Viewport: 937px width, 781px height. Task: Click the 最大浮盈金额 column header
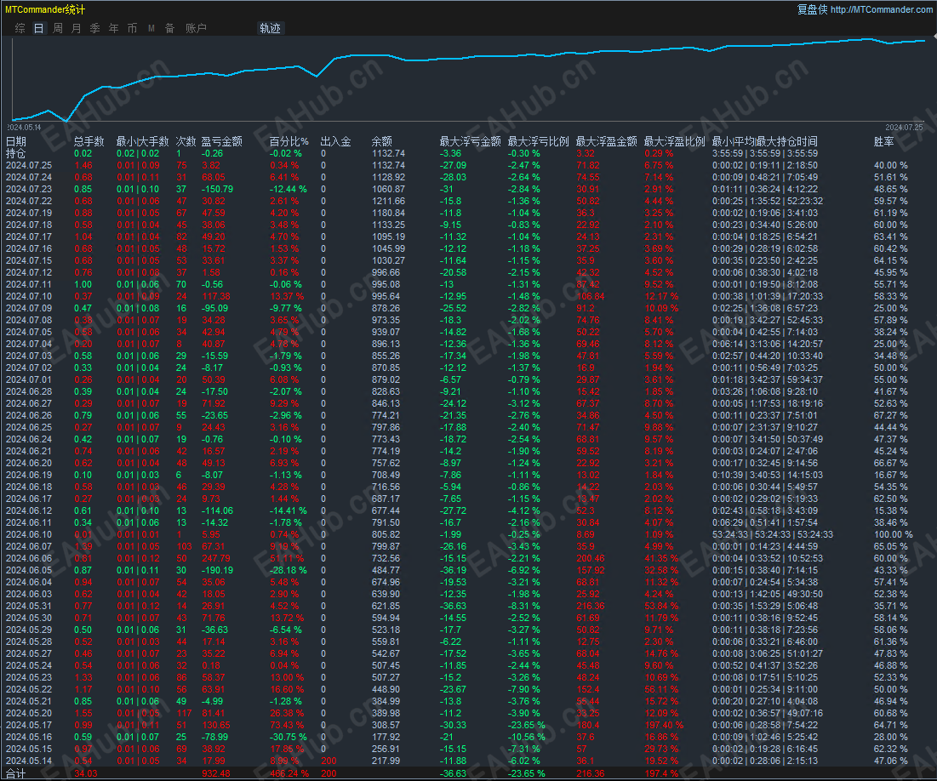click(x=607, y=141)
